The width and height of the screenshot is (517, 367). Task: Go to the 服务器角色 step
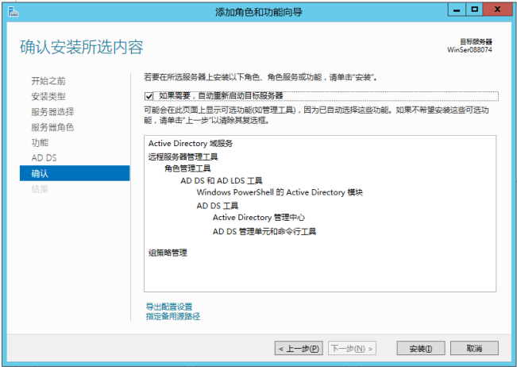(52, 127)
